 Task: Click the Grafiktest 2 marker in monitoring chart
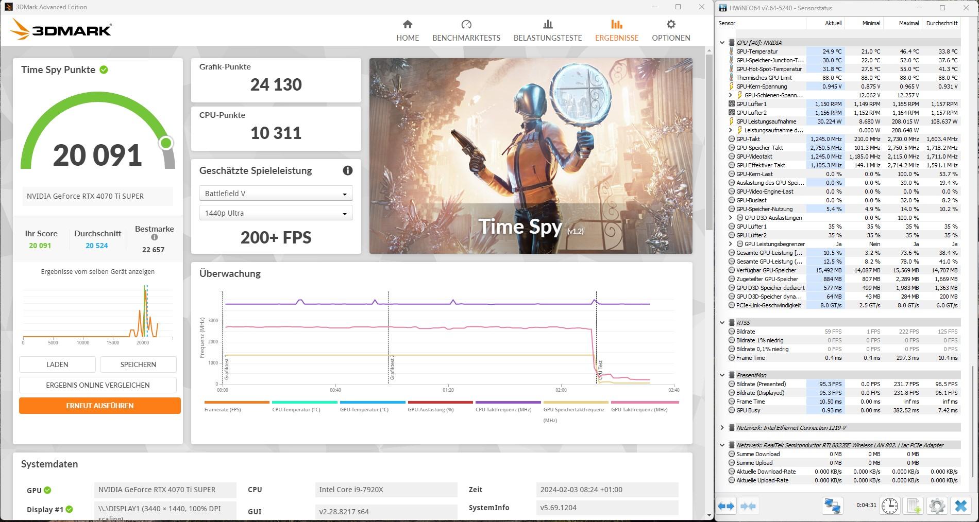click(x=391, y=367)
